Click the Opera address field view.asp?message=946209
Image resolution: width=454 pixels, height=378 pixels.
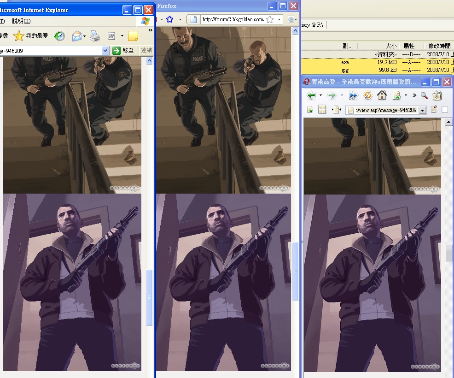pyautogui.click(x=382, y=110)
